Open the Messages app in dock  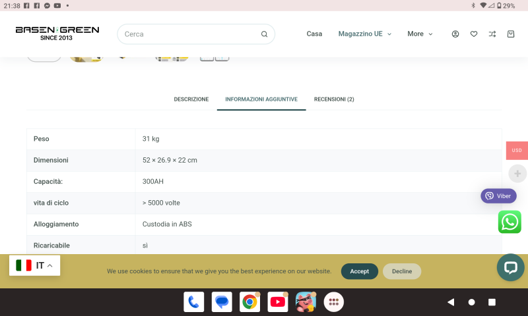click(x=222, y=302)
